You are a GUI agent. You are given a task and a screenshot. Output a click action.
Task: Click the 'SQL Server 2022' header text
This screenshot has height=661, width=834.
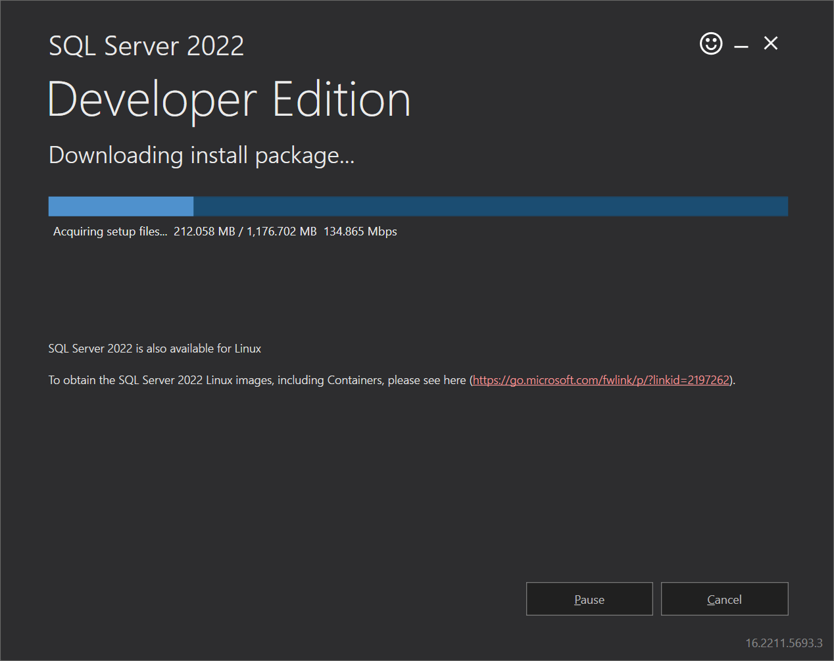pyautogui.click(x=147, y=46)
